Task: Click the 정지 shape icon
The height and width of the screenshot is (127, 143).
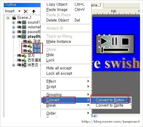Action: tap(24, 56)
